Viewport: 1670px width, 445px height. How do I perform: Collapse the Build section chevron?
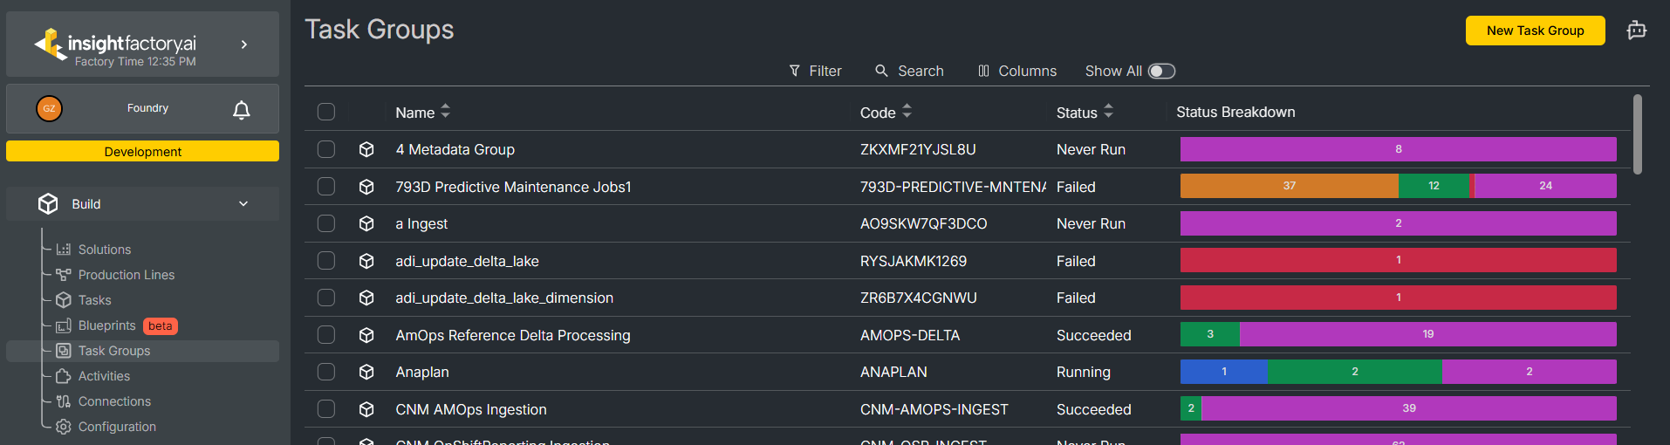pos(243,203)
